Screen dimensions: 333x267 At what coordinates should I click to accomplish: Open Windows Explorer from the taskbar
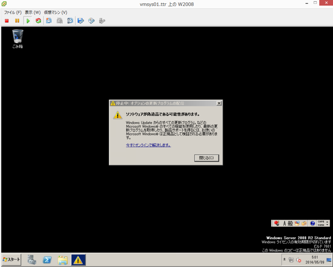point(63,260)
